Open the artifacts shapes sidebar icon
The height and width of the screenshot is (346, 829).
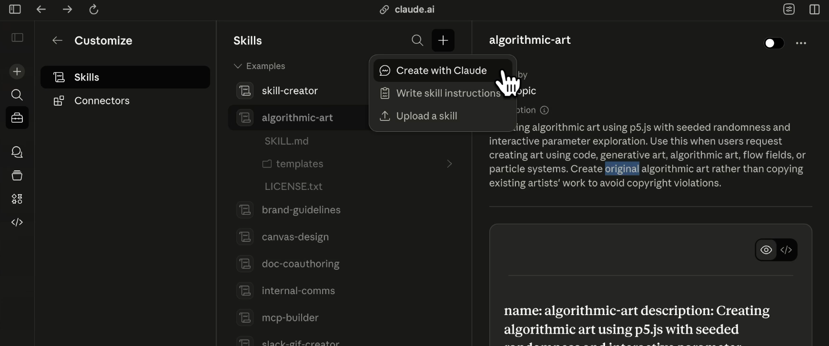(17, 199)
